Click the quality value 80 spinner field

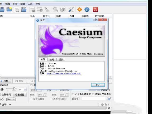pos(22,89)
